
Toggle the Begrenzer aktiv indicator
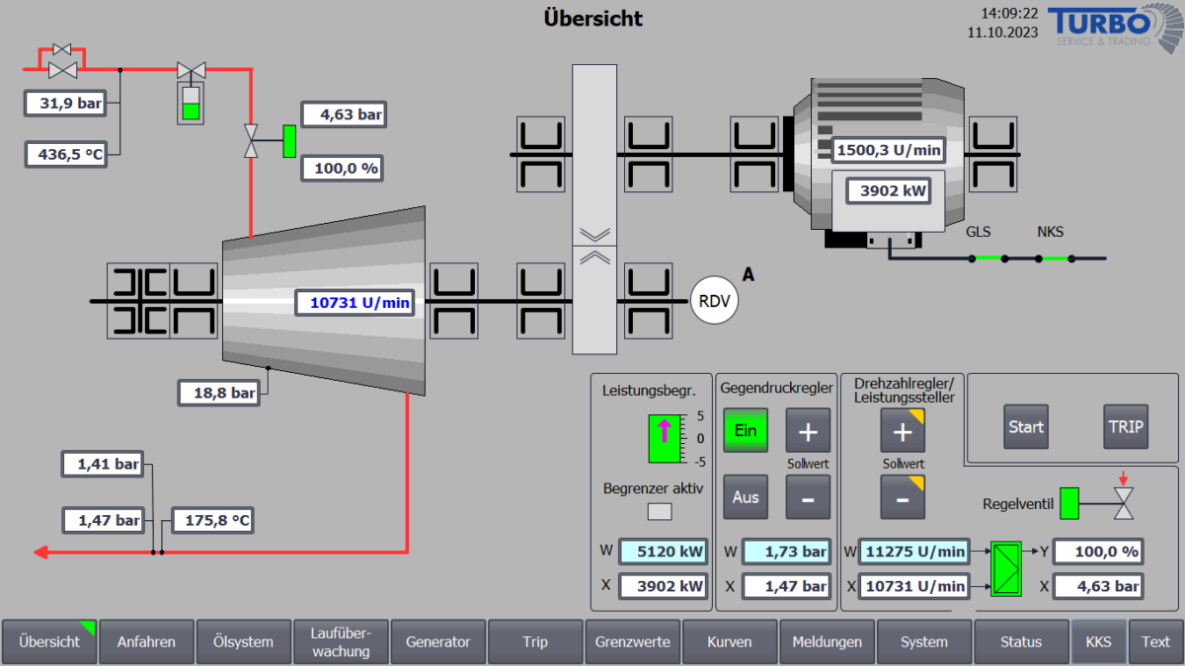[659, 511]
